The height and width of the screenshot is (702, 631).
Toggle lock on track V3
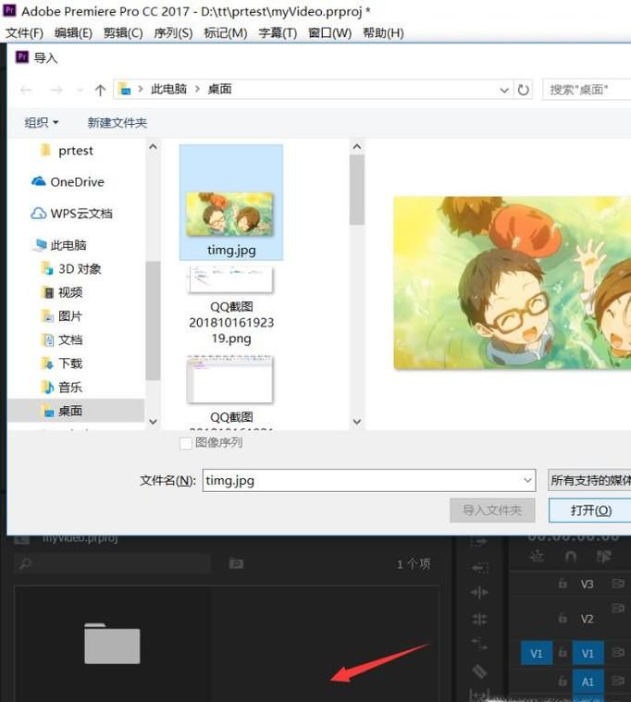coord(563,584)
